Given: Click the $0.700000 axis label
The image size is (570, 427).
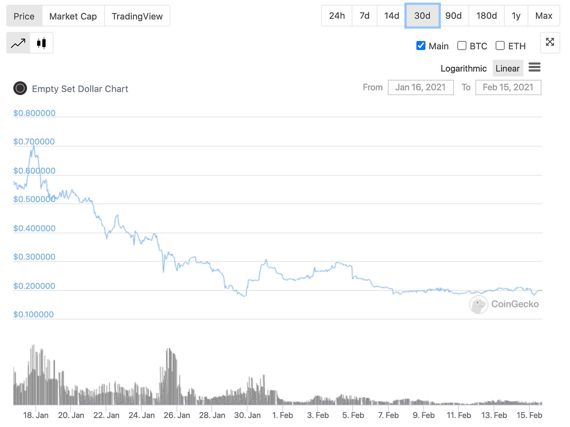Looking at the screenshot, I should click(x=34, y=142).
